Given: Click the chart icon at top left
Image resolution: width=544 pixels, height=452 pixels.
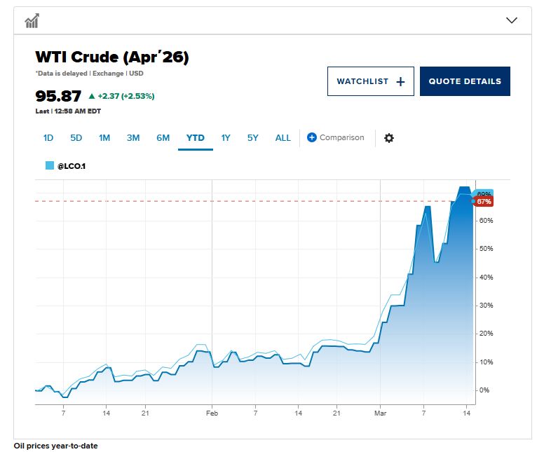Looking at the screenshot, I should 32,21.
